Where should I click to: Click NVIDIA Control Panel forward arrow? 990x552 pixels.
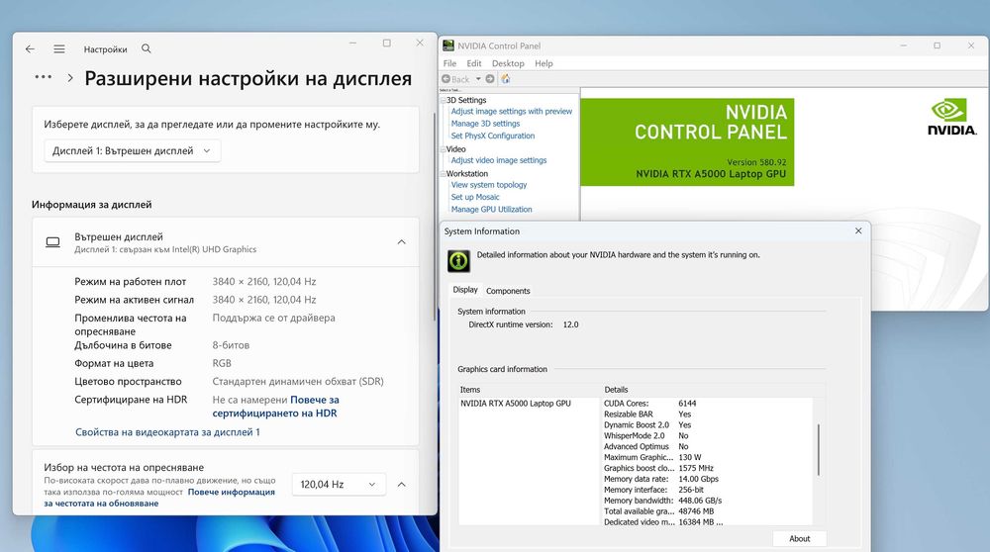point(490,79)
